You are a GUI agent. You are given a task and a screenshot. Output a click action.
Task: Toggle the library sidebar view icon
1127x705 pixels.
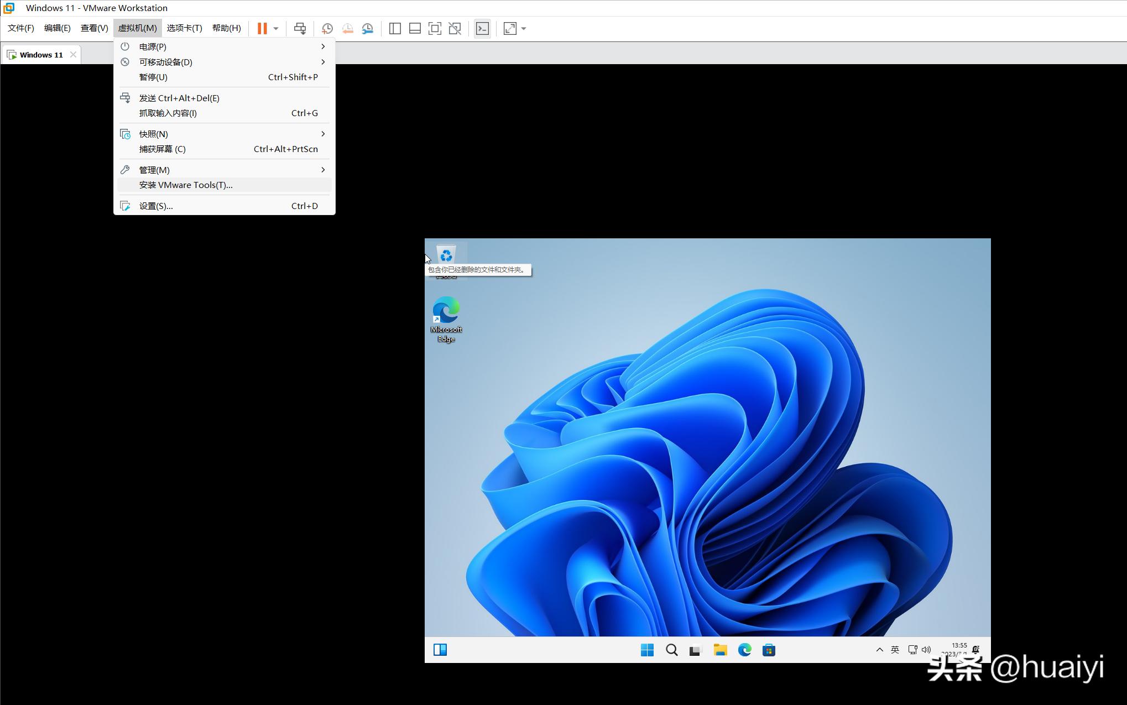(395, 28)
